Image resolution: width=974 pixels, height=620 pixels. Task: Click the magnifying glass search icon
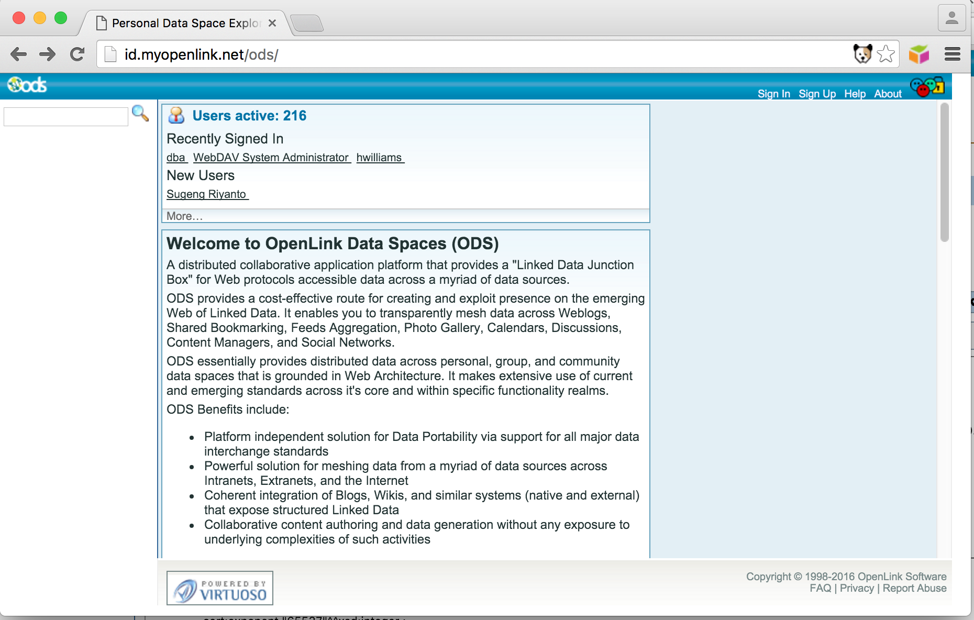click(x=140, y=113)
